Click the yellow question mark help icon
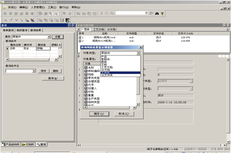 click(x=162, y=13)
